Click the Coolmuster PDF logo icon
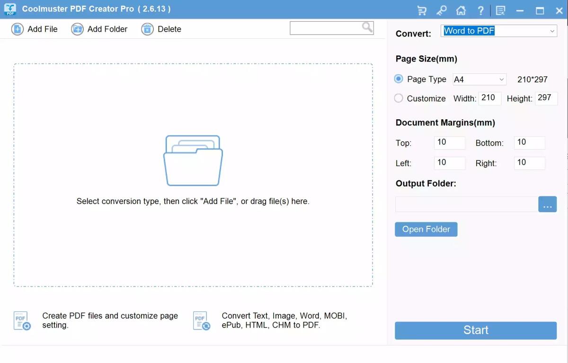The width and height of the screenshot is (568, 363). [9, 9]
